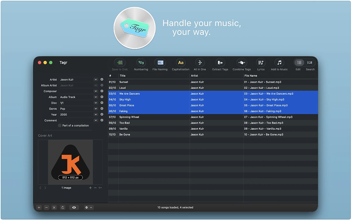Expand the Album Artist dropdown
The width and height of the screenshot is (352, 221).
click(96, 85)
